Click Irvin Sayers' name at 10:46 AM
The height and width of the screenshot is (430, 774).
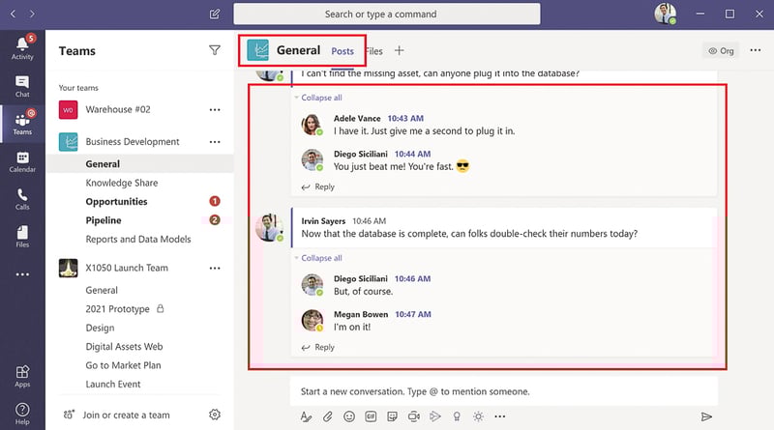[x=323, y=221]
